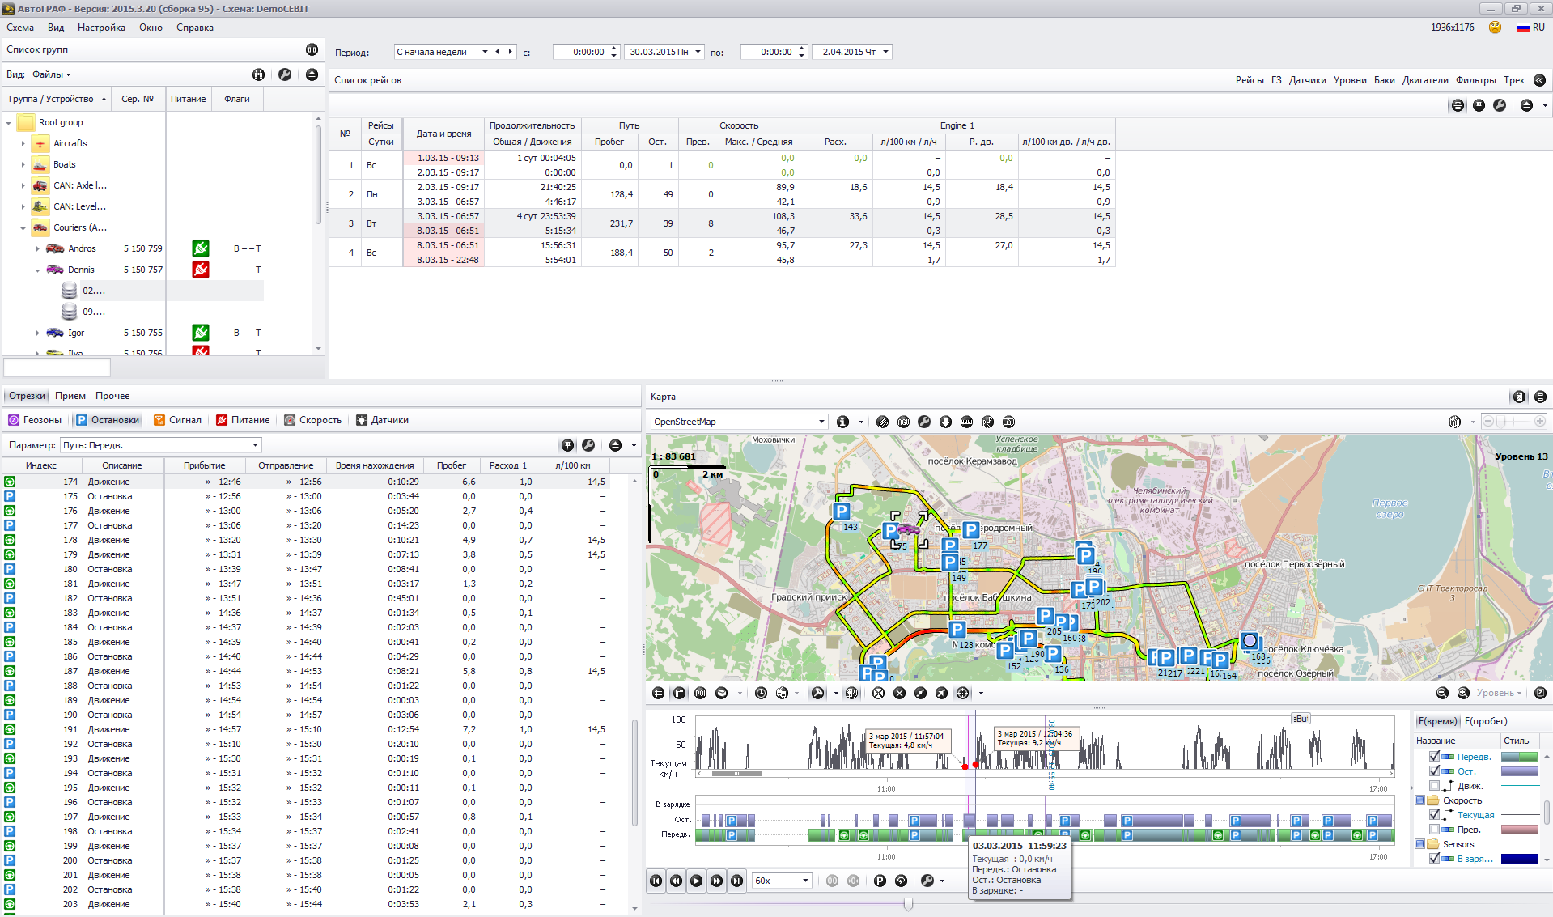The height and width of the screenshot is (917, 1553).
Task: Click the smiley face icon top right
Action: [x=1495, y=28]
